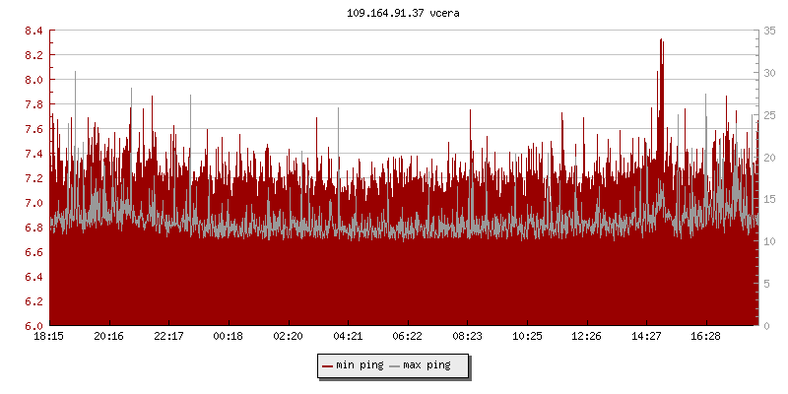Click the 8.4 label on left axis
Image resolution: width=788 pixels, height=394 pixels.
coord(33,31)
